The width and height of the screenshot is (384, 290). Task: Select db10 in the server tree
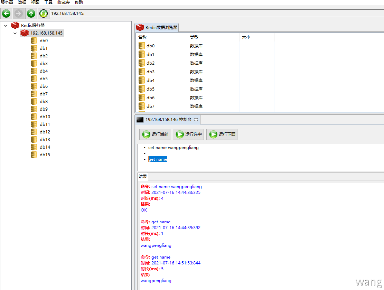tap(45, 116)
